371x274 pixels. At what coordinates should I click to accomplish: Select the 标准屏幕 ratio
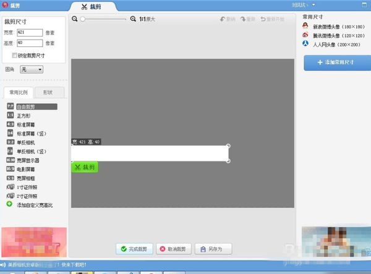pyautogui.click(x=21, y=125)
